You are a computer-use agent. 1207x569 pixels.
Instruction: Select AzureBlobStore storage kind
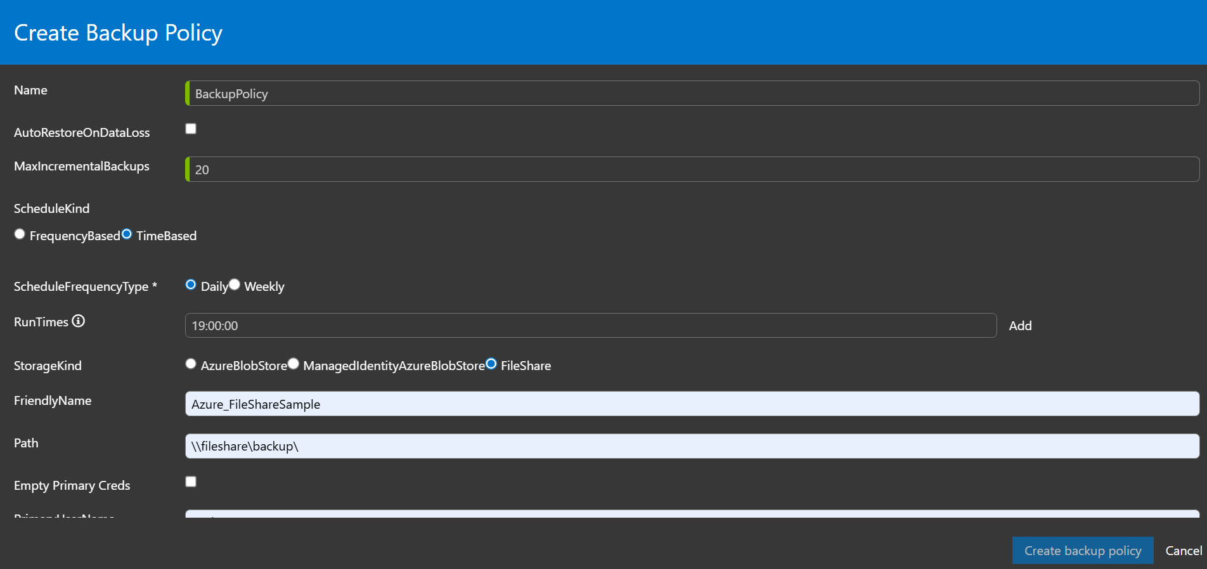(x=191, y=364)
